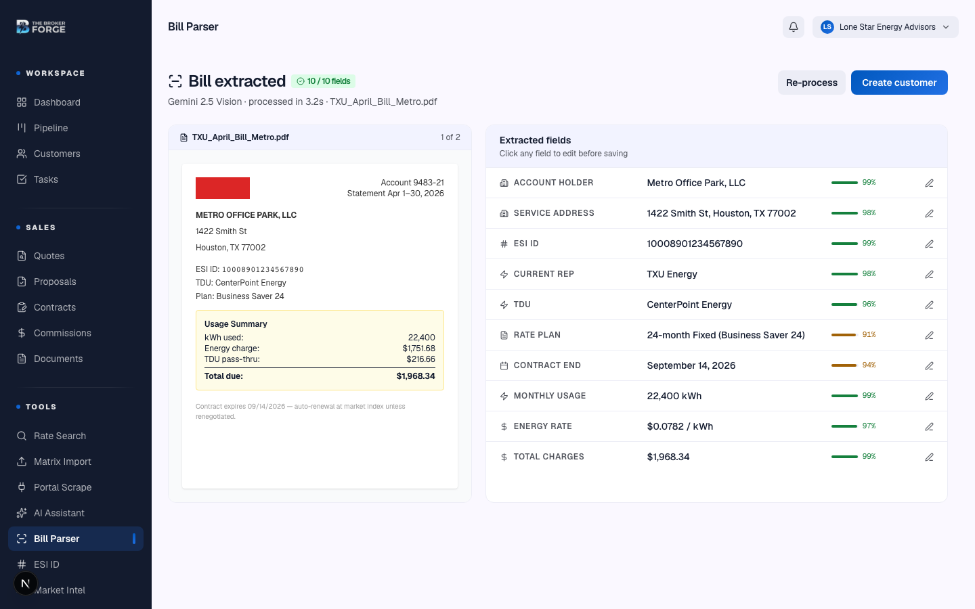Click the TXU_April_Bill_Metro.pdf file name header
Screen dimensions: 975x609
[x=240, y=137]
